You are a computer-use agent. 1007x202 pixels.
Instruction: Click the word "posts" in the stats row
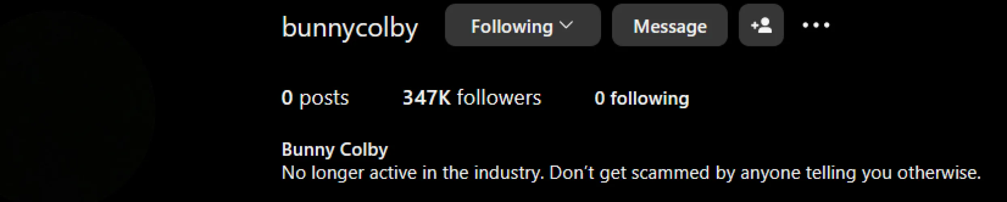[323, 98]
